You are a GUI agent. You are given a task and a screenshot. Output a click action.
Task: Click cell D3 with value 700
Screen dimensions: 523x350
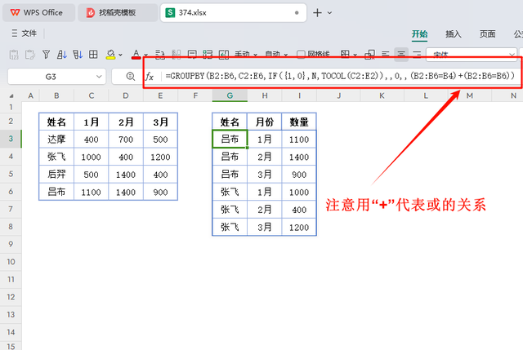pos(126,140)
